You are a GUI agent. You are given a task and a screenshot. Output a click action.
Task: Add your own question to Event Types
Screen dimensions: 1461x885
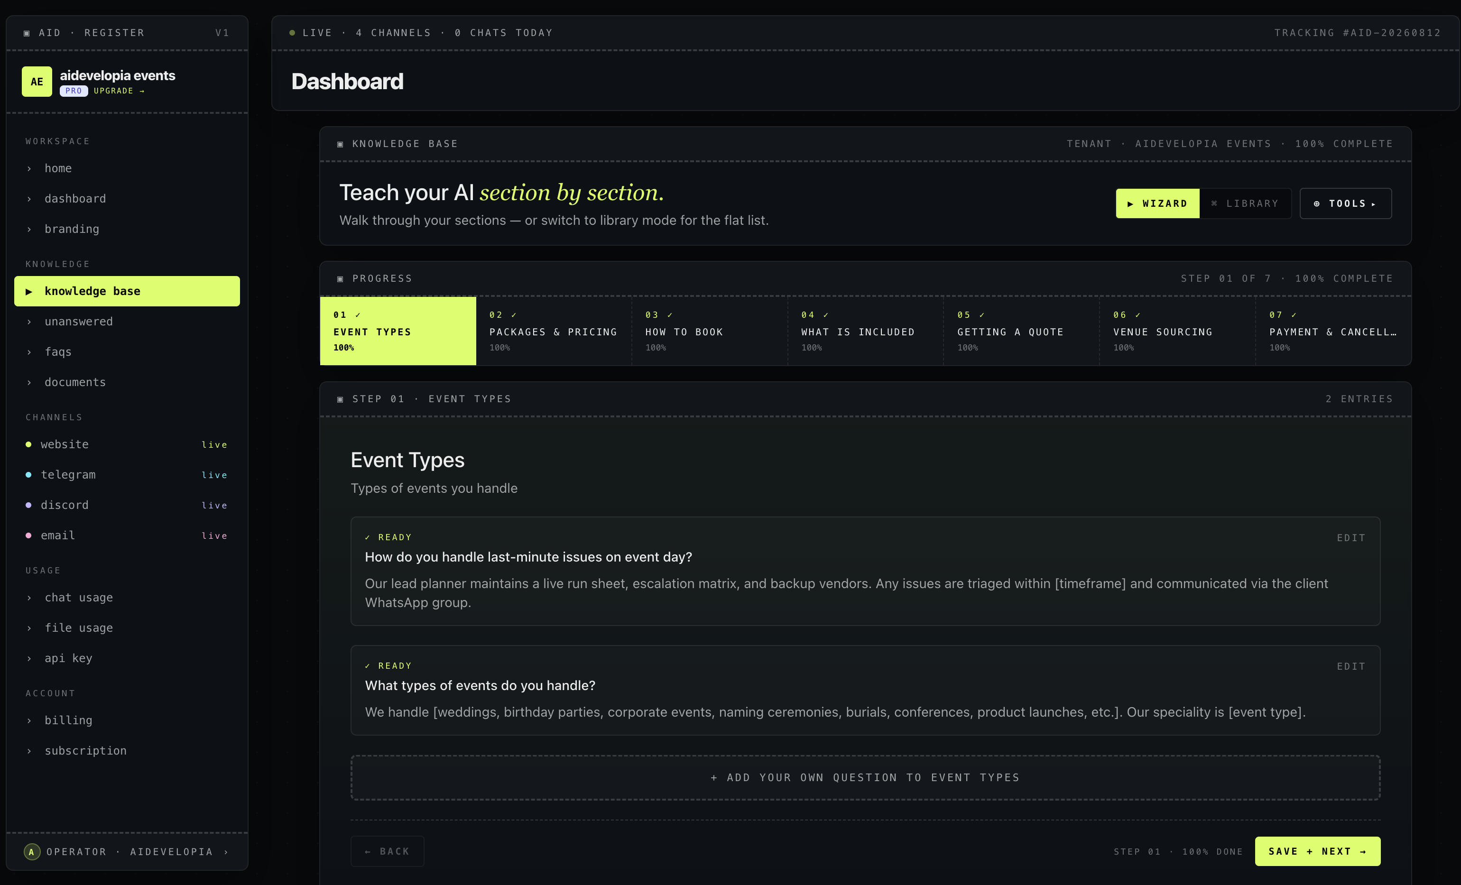point(865,778)
